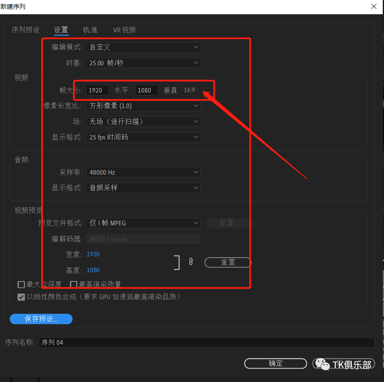Image resolution: width=384 pixels, height=382 pixels.
Task: Enable the 最大位深度 checkbox
Action: click(21, 284)
